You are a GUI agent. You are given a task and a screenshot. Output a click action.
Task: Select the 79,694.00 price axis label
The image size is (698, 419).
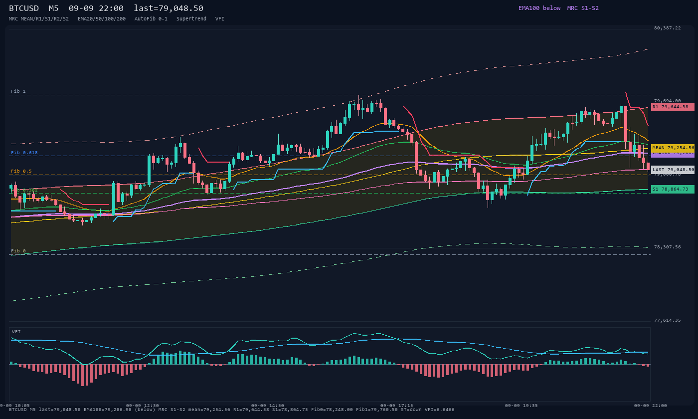pos(667,101)
